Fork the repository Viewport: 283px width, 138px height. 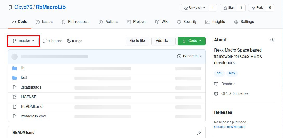pyautogui.click(x=257, y=8)
